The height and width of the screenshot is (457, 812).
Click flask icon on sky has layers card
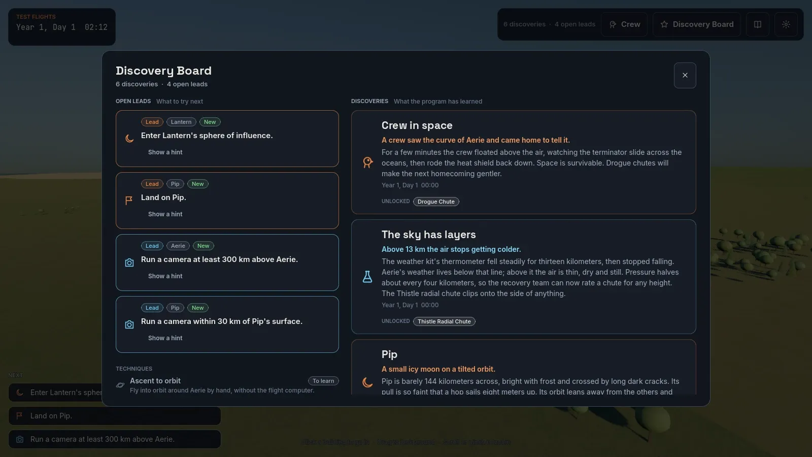click(x=367, y=277)
